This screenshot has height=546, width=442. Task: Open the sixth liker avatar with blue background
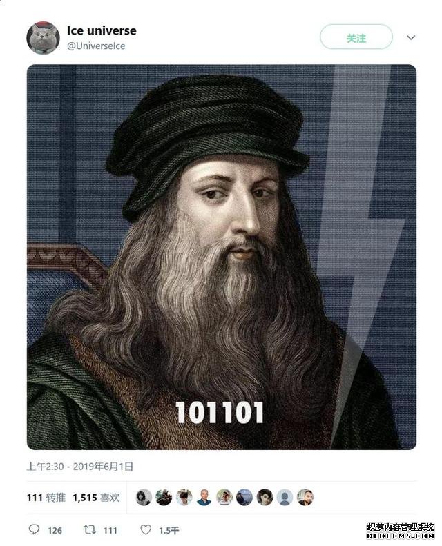click(x=244, y=497)
